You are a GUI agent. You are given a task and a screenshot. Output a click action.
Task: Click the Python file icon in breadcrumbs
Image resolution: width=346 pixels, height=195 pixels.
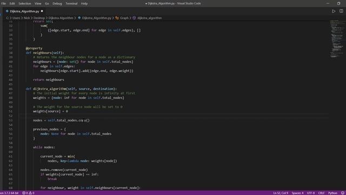tap(79, 18)
